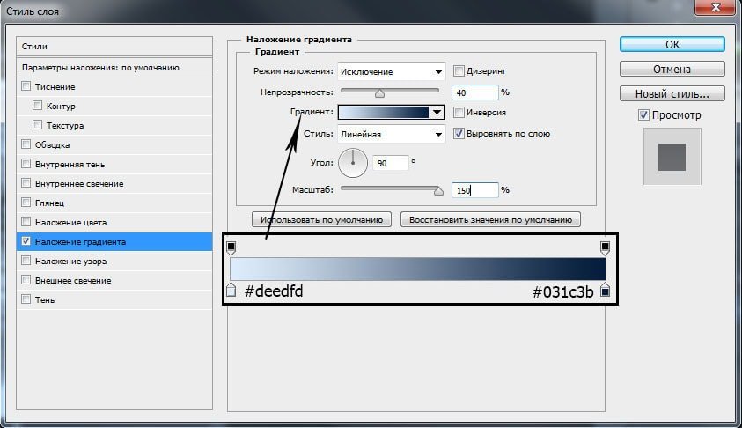Click the right black opacity stop marker
The image size is (742, 428).
click(x=605, y=247)
